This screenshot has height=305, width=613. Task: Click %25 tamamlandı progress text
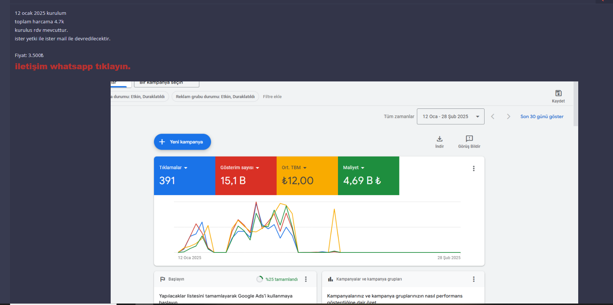[x=281, y=279]
